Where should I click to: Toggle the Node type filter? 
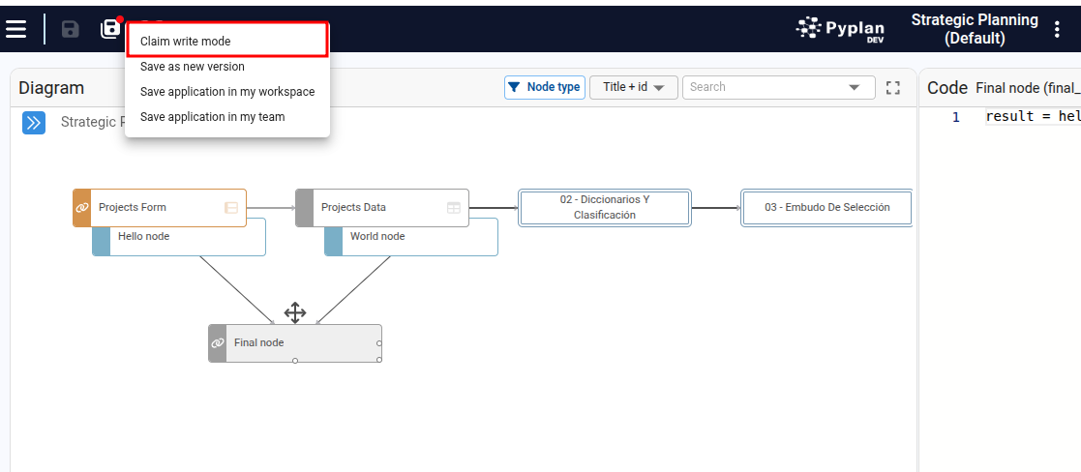(545, 87)
